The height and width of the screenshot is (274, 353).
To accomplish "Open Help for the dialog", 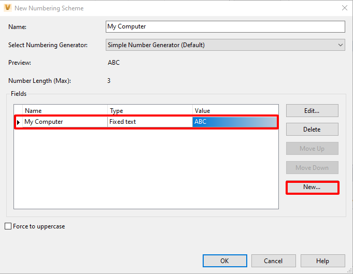I will (322, 261).
